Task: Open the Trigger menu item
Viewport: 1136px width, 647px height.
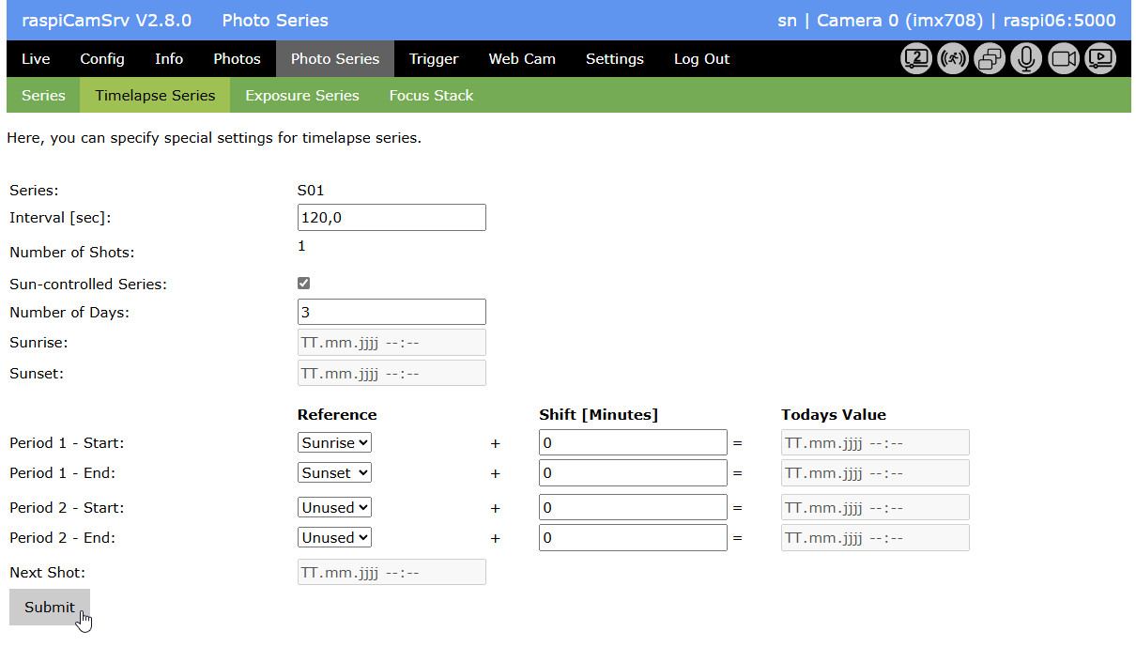Action: [434, 59]
